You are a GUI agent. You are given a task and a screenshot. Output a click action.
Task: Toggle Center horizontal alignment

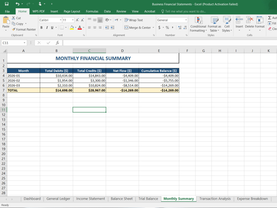coord(95,27)
